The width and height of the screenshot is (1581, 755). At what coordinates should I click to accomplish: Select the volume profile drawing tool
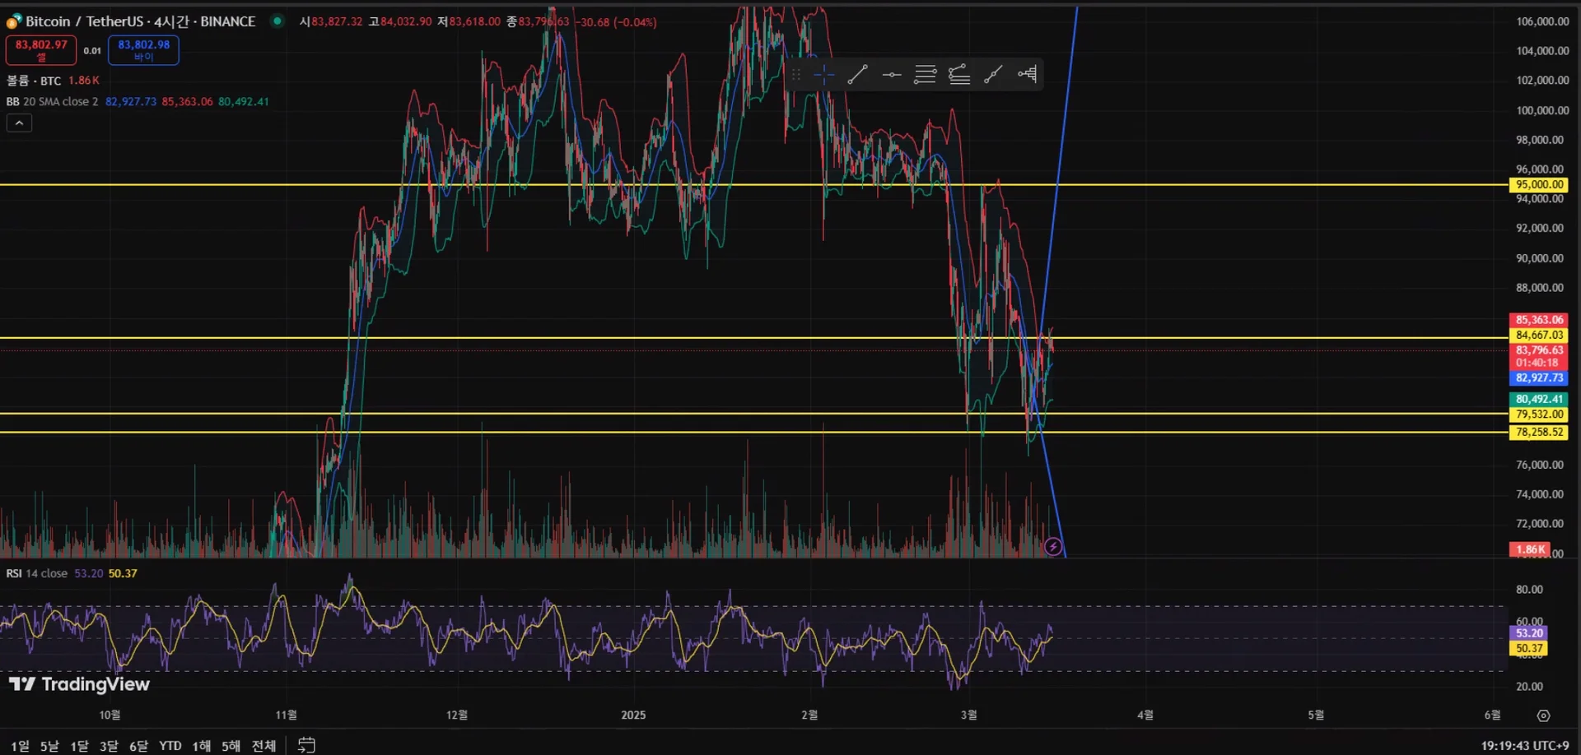pyautogui.click(x=1027, y=75)
